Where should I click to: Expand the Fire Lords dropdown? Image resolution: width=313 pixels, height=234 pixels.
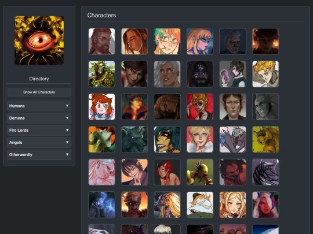pos(39,130)
